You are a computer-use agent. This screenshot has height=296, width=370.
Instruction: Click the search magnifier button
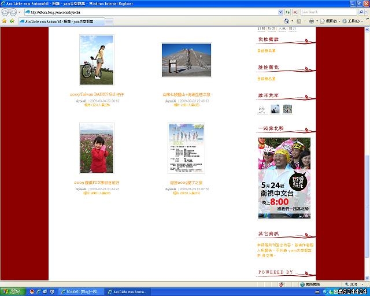(361, 12)
